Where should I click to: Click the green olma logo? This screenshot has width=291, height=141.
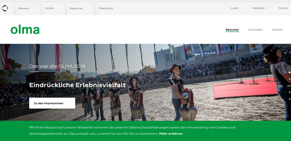(x=25, y=30)
